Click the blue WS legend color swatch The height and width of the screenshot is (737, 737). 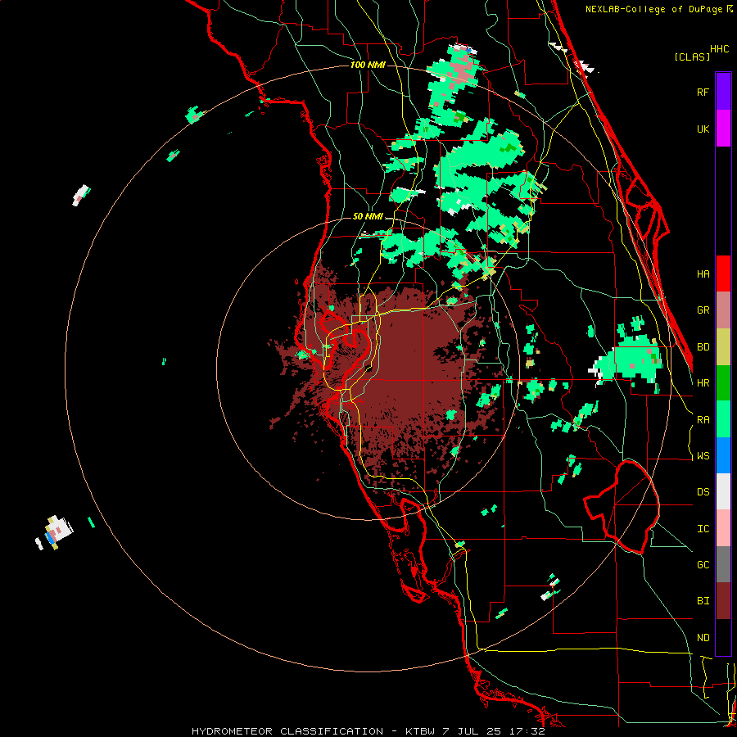coord(723,455)
